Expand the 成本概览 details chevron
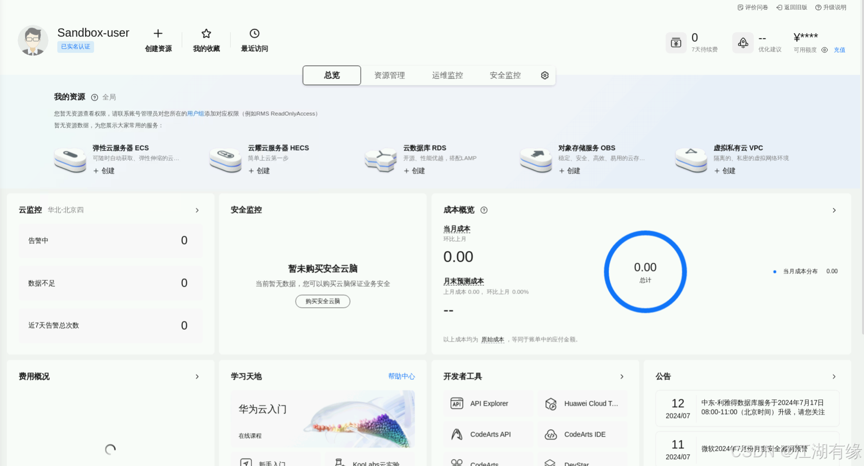This screenshot has width=864, height=466. coord(834,210)
